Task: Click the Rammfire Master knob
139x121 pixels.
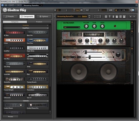Action: [80, 41]
